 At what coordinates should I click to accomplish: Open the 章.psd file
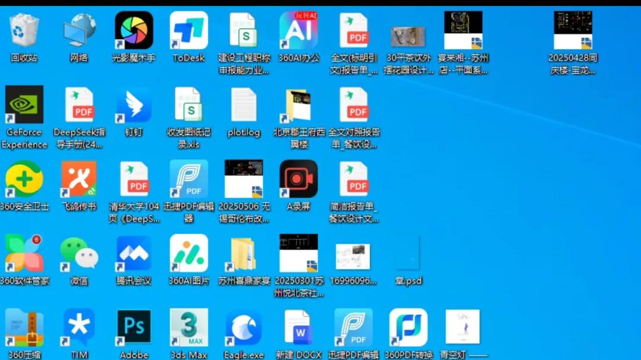(x=408, y=253)
